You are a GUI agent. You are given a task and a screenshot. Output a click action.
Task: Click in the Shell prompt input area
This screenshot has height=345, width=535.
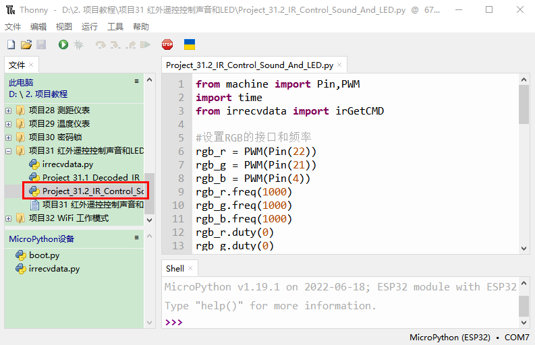tap(337, 322)
